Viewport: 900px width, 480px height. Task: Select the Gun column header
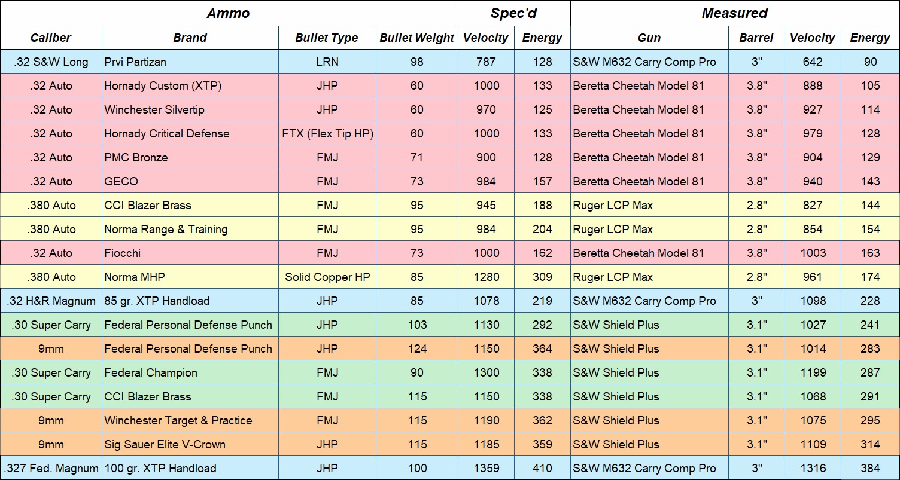click(649, 38)
